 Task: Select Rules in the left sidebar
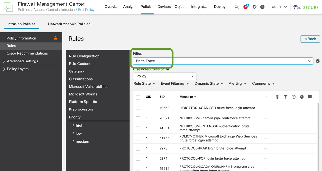point(31,46)
